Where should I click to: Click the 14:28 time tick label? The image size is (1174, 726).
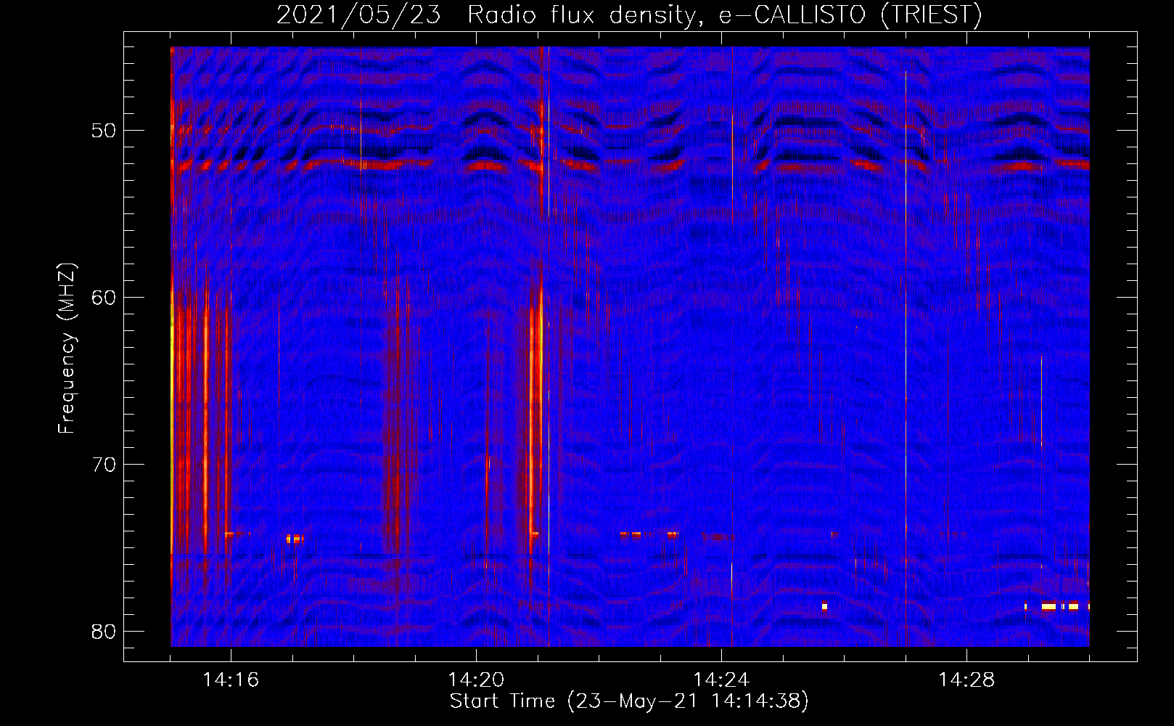click(x=966, y=680)
